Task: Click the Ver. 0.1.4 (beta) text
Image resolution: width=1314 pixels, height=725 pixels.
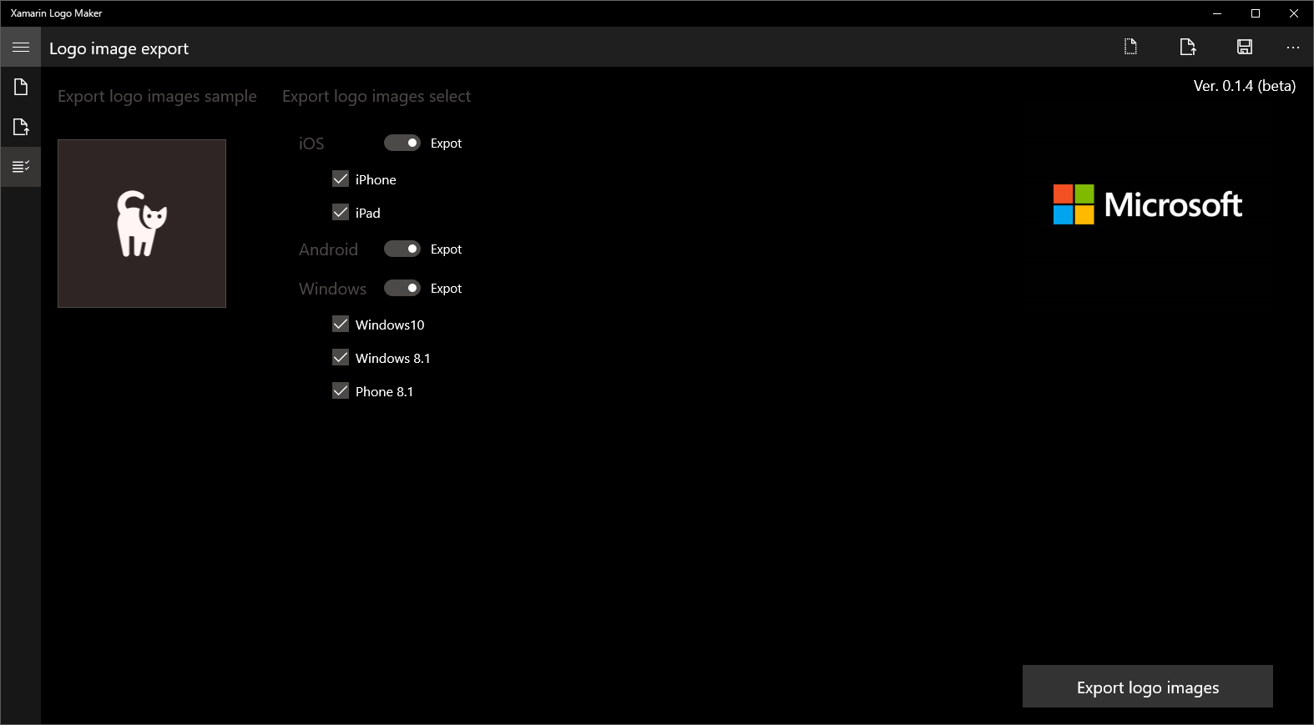Action: click(x=1244, y=86)
